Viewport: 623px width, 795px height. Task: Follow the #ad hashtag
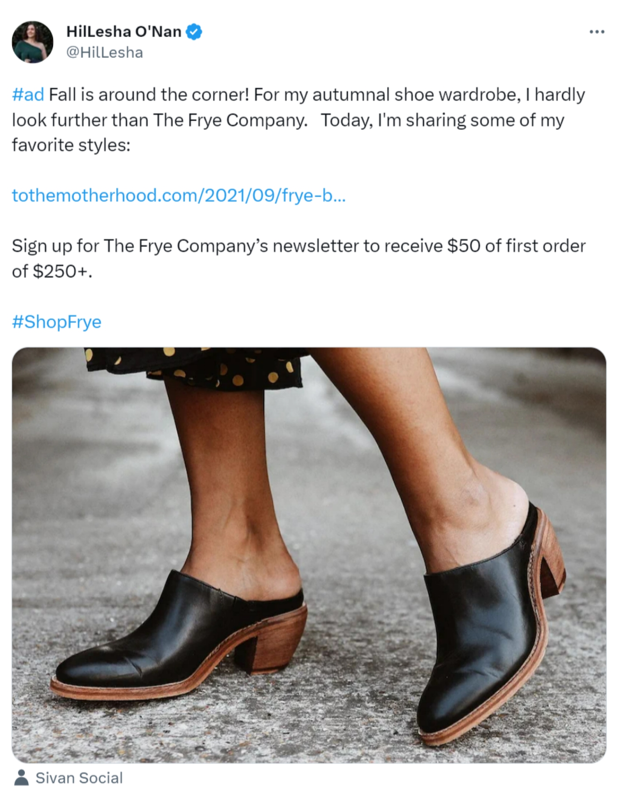point(28,95)
